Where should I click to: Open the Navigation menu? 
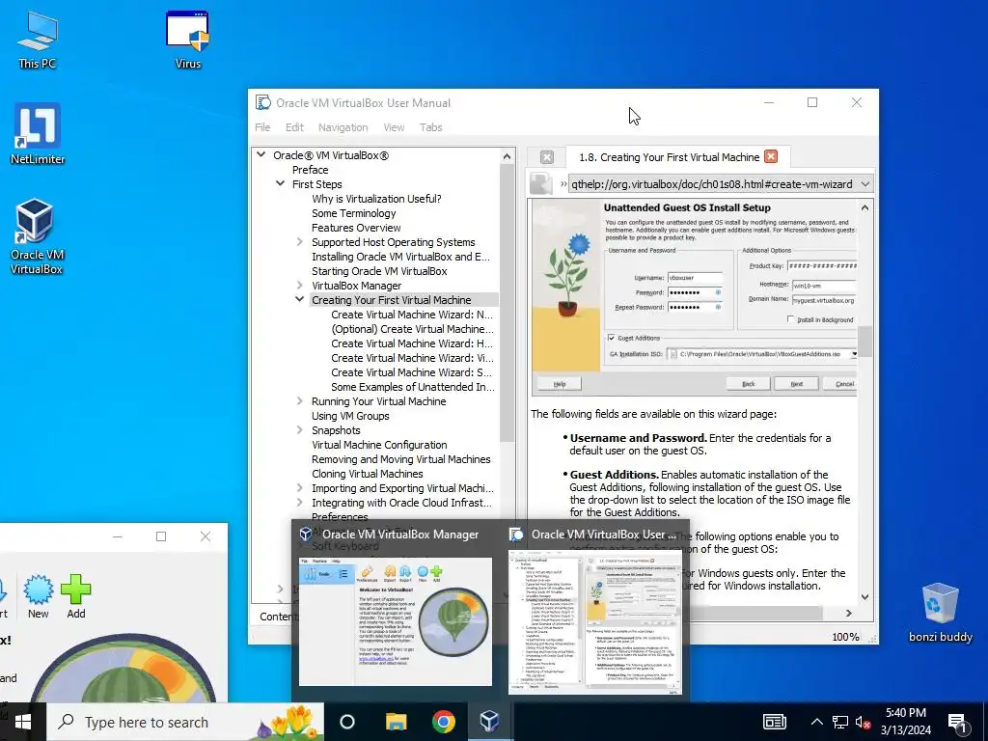[x=343, y=127]
